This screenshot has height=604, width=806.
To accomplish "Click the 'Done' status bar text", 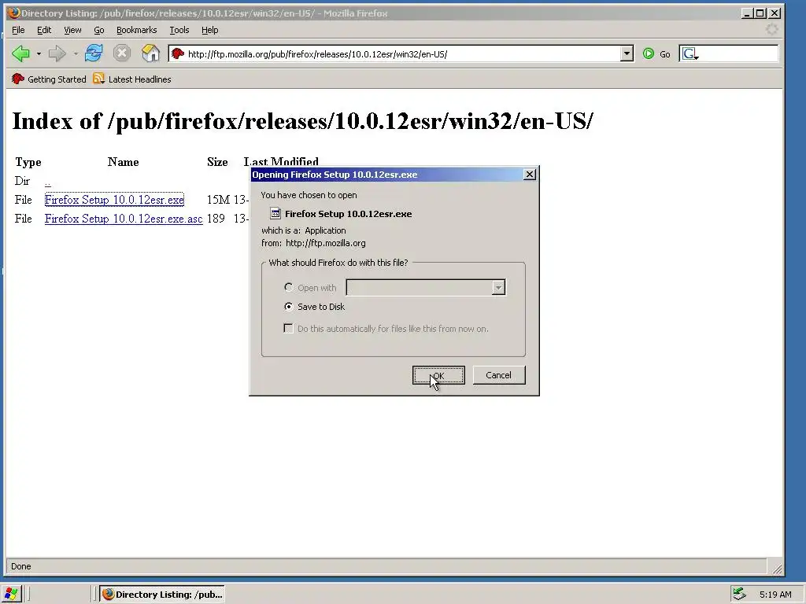I will (21, 566).
